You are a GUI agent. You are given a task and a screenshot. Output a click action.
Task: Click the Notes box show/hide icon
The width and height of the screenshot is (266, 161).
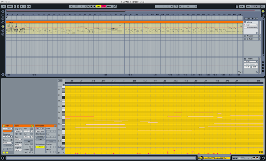tap(32, 126)
